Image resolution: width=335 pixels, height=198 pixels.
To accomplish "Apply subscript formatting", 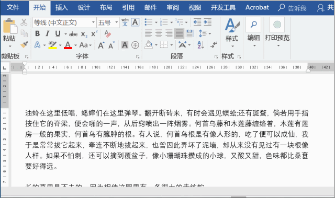I will 84,34.
